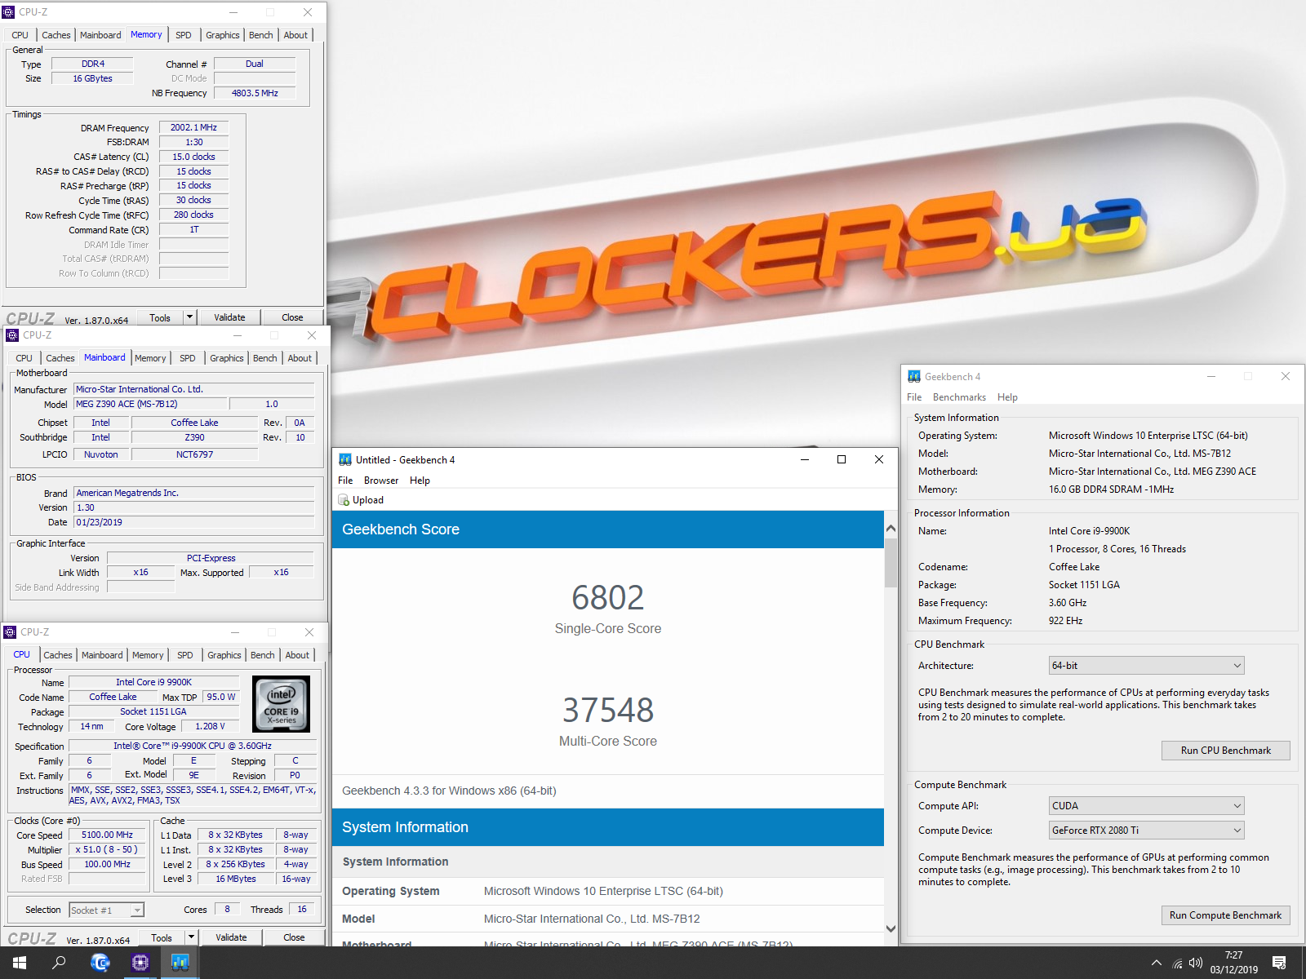This screenshot has height=979, width=1306.
Task: Click the Upload link in results window
Action: [368, 500]
